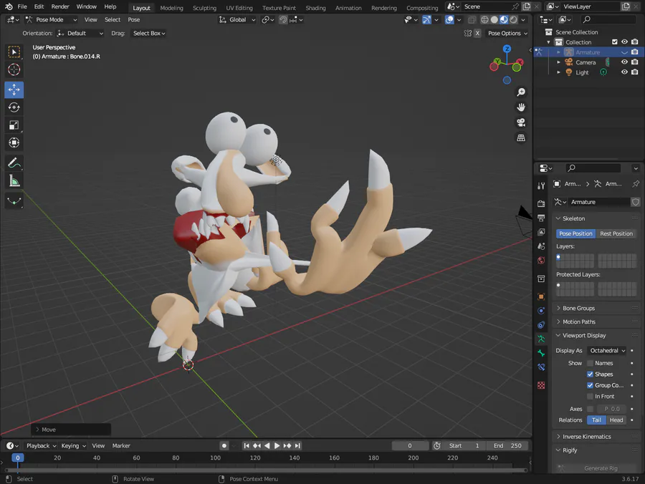Switch to wireframe viewport shading
This screenshot has width=645, height=484.
[484, 20]
